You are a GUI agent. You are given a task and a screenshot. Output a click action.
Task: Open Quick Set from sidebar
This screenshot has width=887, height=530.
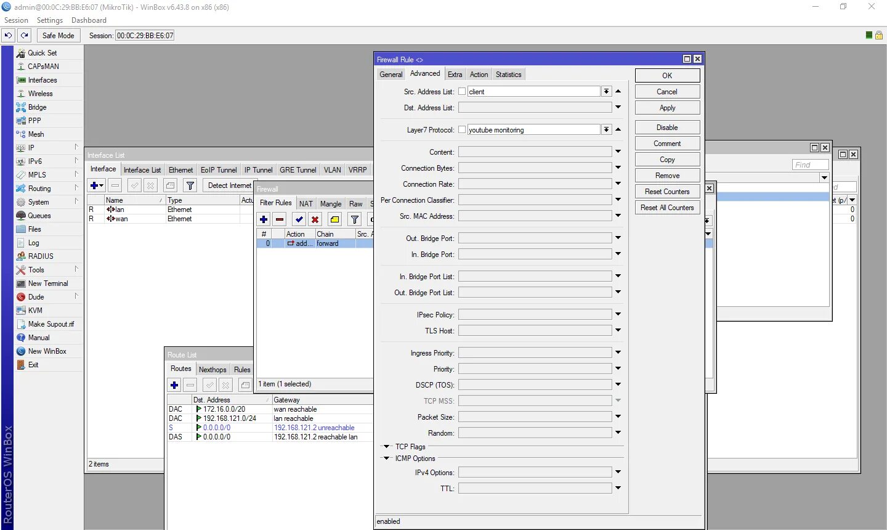42,53
